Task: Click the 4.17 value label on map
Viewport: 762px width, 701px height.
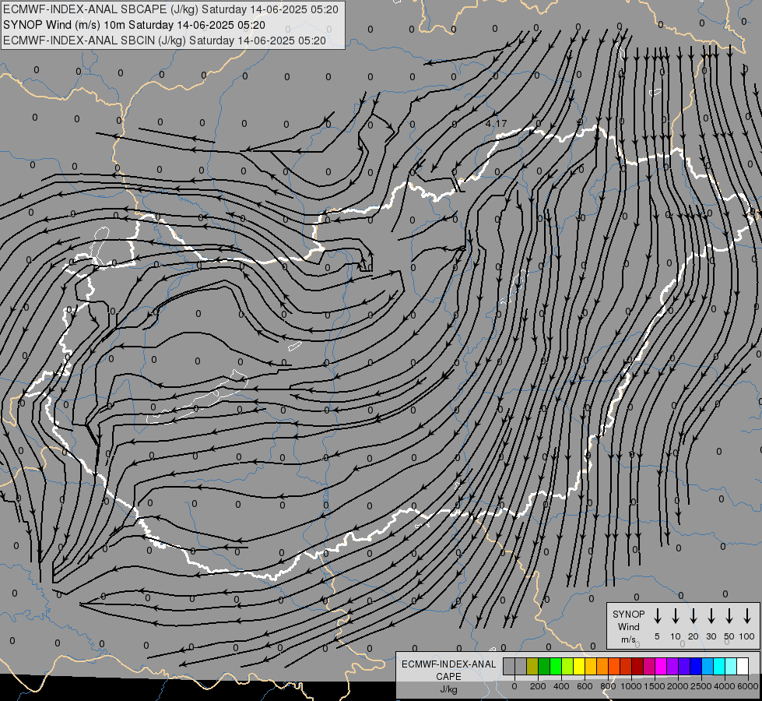Action: coord(496,124)
